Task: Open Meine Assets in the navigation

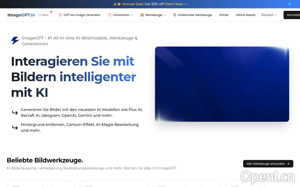Action: [x=246, y=15]
